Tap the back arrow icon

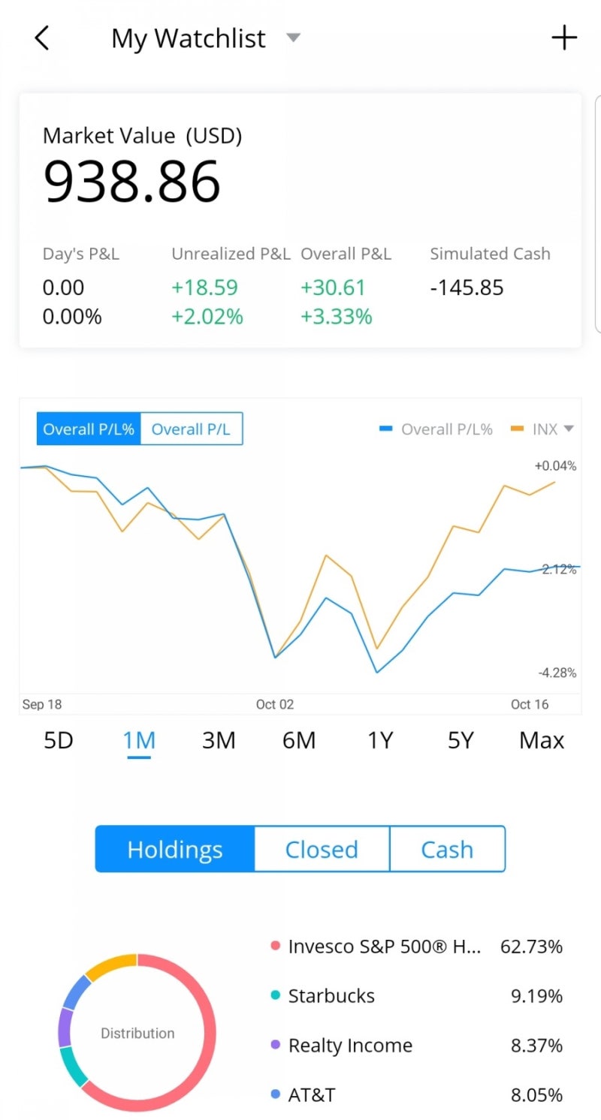[x=42, y=38]
